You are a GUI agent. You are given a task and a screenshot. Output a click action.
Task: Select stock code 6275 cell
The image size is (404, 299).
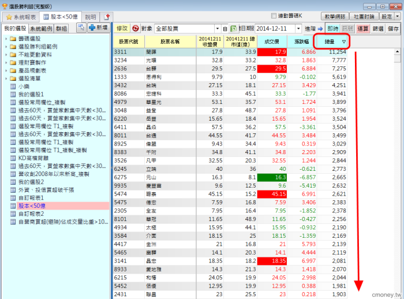(129, 177)
